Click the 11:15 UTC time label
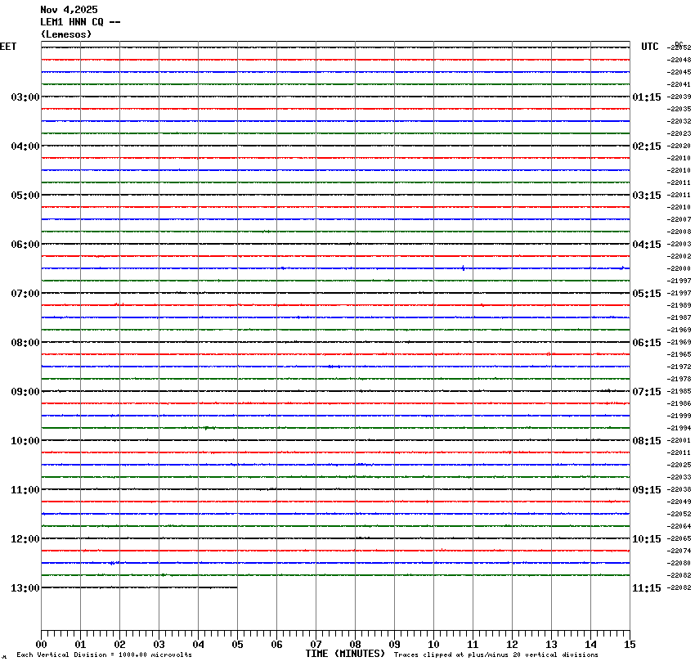The image size is (695, 666). click(x=647, y=588)
